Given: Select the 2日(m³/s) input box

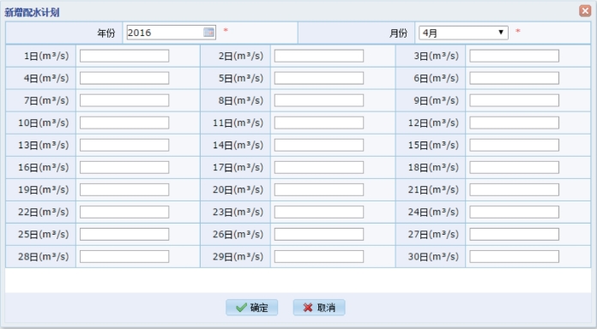Looking at the screenshot, I should (x=319, y=56).
